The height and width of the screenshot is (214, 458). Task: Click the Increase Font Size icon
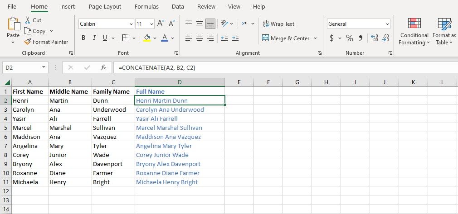[161, 24]
